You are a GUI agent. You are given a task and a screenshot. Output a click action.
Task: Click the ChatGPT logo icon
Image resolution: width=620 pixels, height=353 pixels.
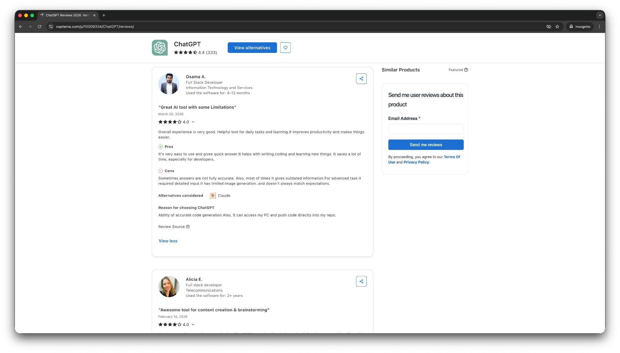[x=160, y=48]
